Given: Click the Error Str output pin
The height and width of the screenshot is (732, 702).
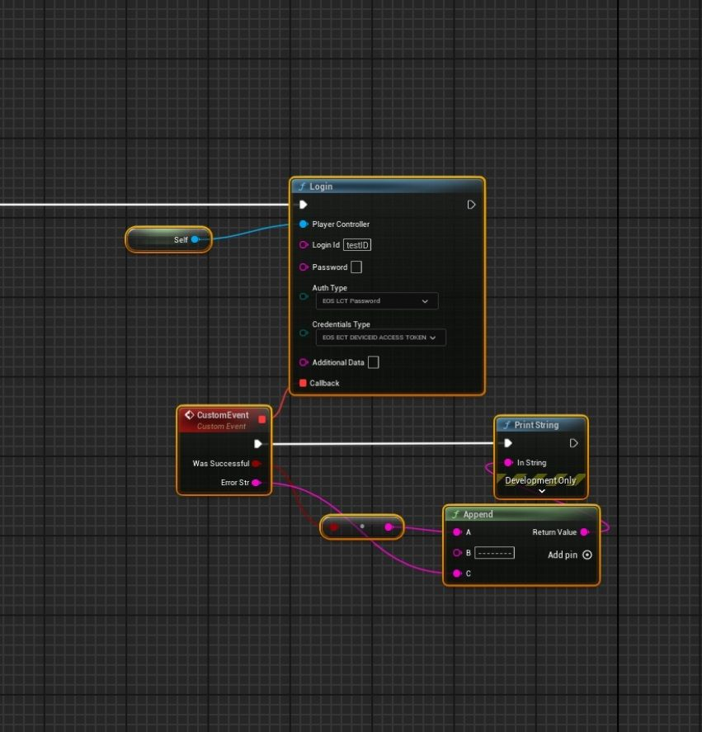Looking at the screenshot, I should coord(256,483).
